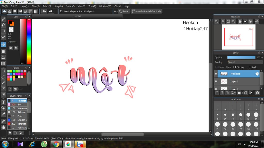The image size is (264, 148).
Task: Enable the Lock checkbox
Action: 250,67
